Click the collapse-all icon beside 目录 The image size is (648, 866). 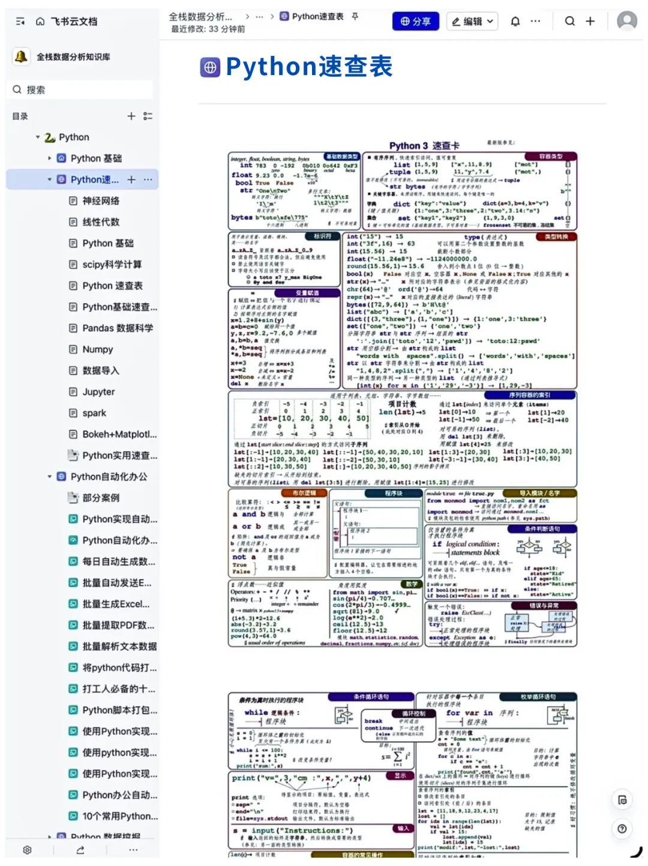[x=148, y=116]
